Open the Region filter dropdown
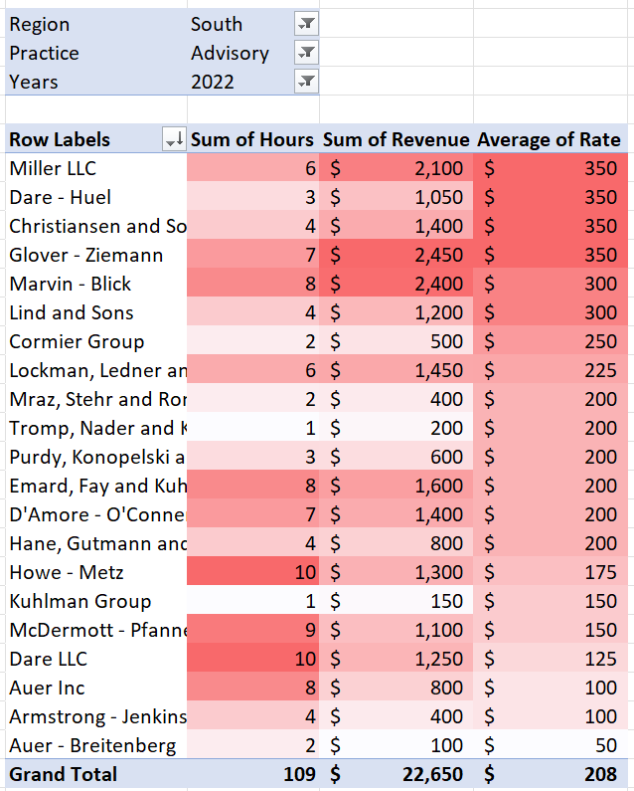 tap(306, 24)
